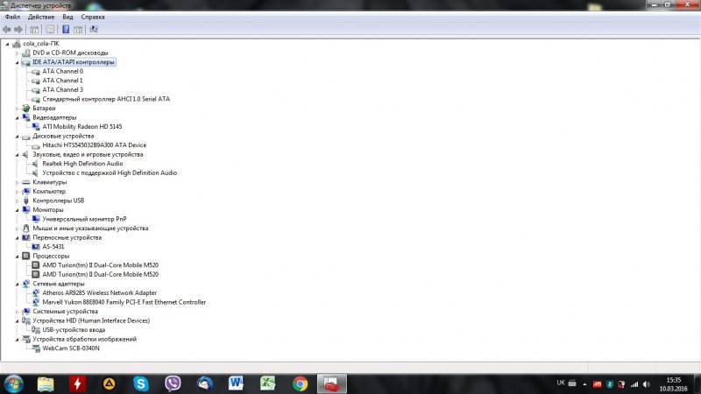
Task: Click the scan for hardware changes icon
Action: pyautogui.click(x=94, y=28)
